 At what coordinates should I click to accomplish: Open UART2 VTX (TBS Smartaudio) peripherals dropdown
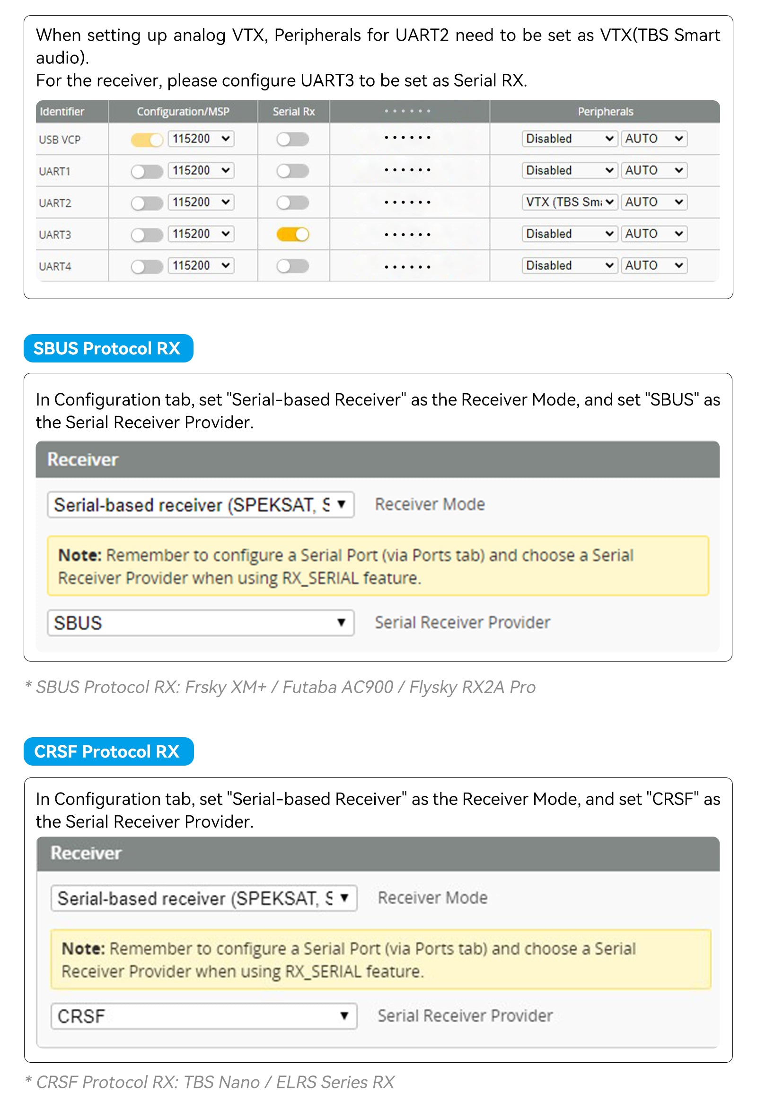click(569, 202)
